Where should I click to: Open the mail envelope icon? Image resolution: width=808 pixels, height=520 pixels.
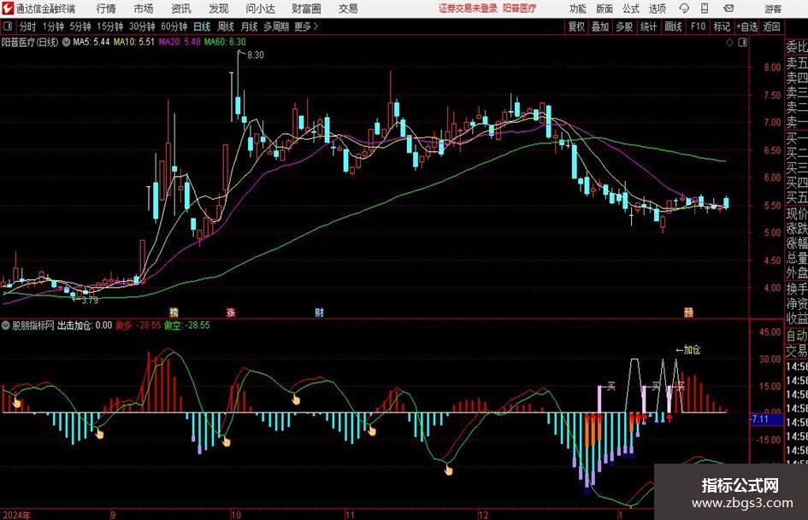point(728,9)
